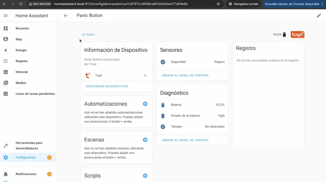The width and height of the screenshot is (326, 182).
Task: Open Herramientas para desarrolladores
Action: (29, 145)
